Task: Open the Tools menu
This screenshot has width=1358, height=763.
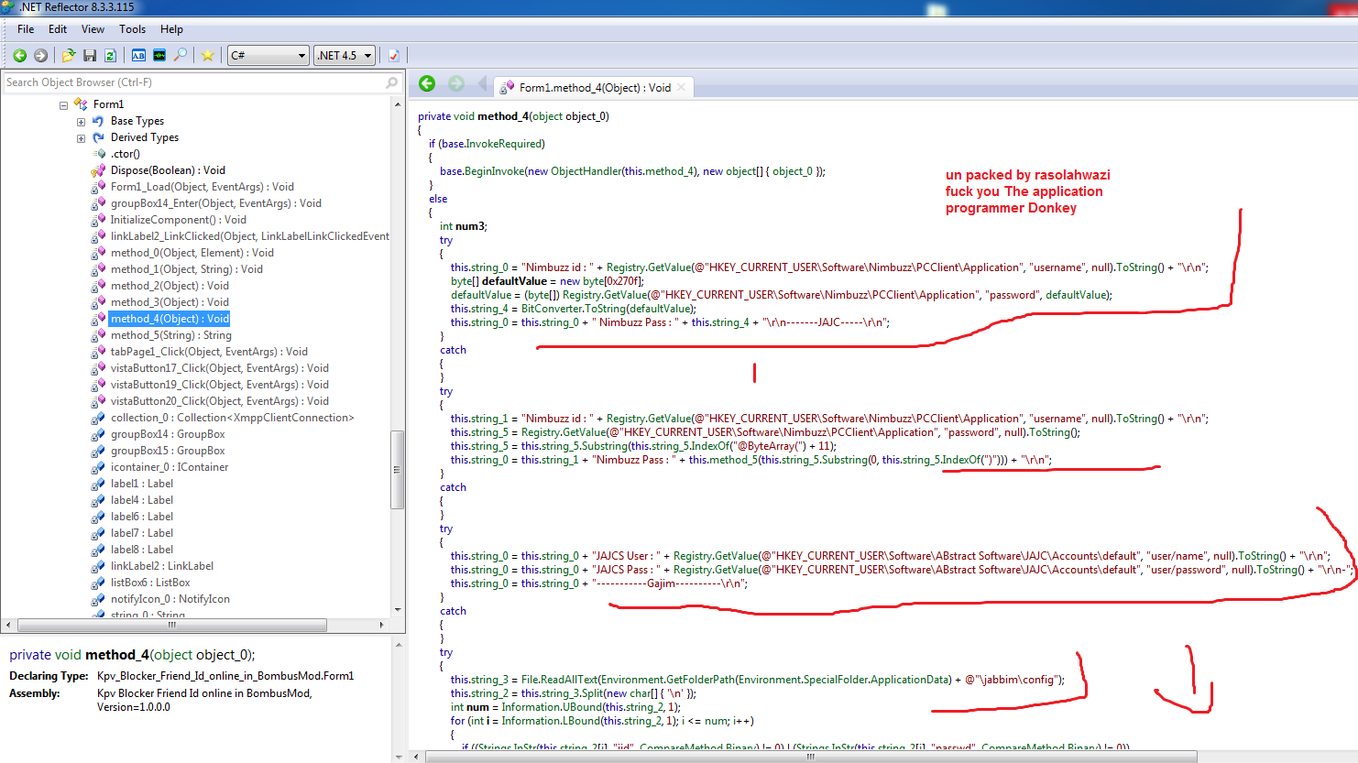Action: click(x=132, y=29)
